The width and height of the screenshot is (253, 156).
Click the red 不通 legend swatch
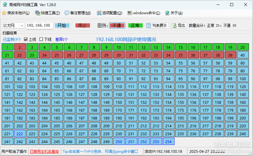click(x=117, y=25)
